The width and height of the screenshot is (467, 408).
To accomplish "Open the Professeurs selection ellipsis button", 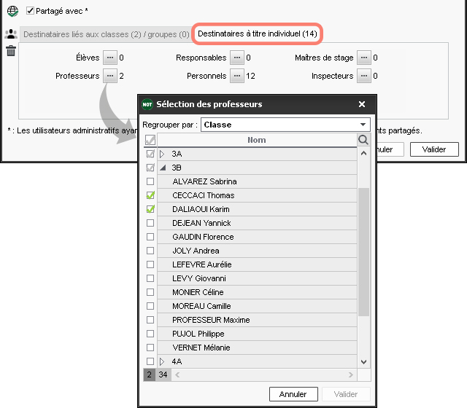I will [x=110, y=76].
